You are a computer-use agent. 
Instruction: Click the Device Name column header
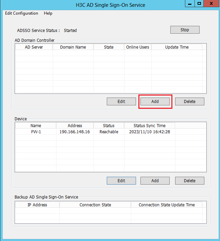click(x=36, y=126)
